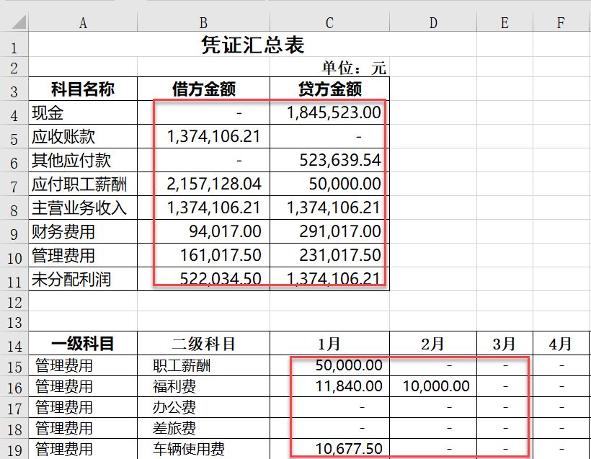Select column header B
Image resolution: width=591 pixels, height=459 pixels.
[x=204, y=22]
